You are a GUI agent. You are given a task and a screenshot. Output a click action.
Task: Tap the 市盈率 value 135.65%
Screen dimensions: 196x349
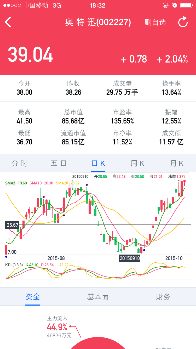(122, 121)
